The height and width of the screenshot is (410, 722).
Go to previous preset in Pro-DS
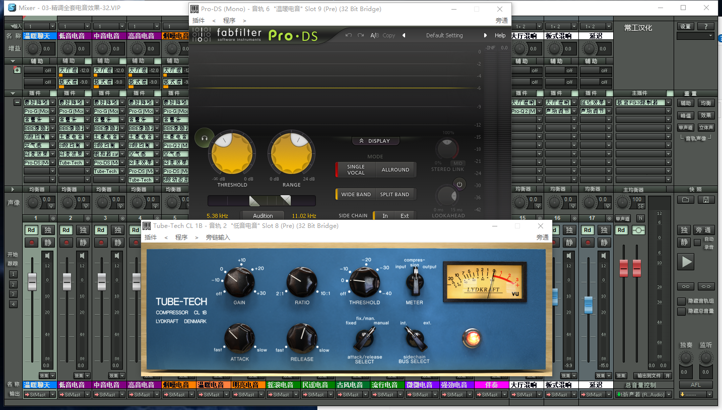pos(404,35)
